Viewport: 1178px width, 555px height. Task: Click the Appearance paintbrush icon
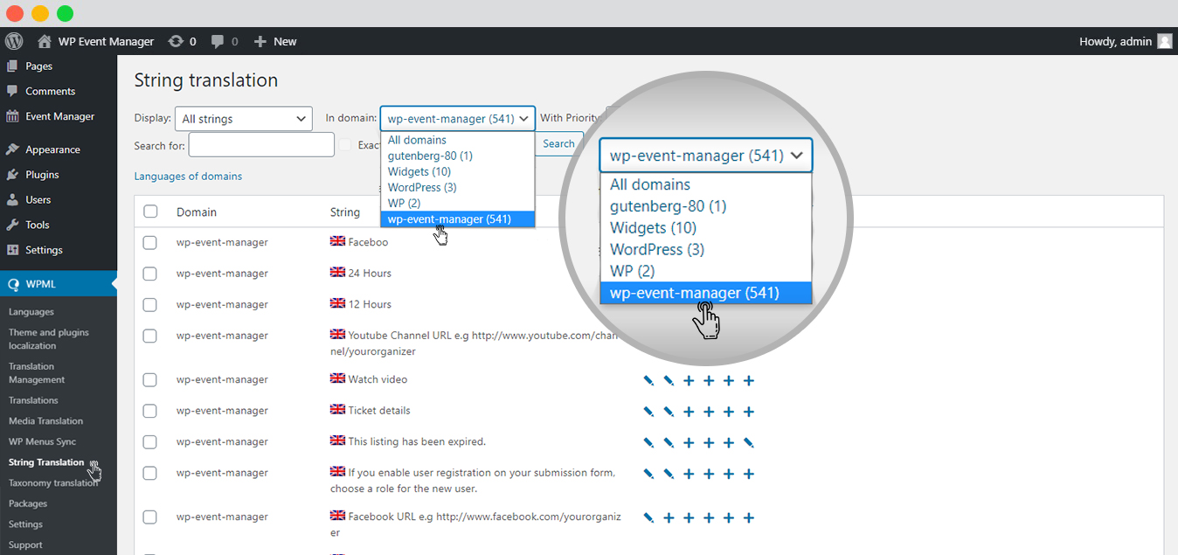[12, 149]
